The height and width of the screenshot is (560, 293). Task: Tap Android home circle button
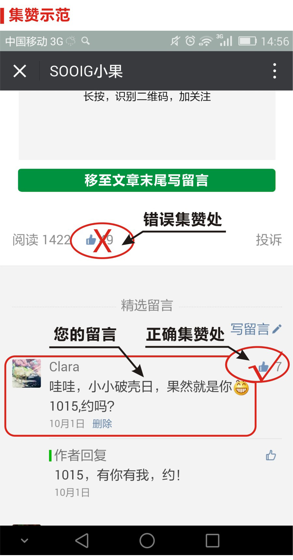[x=147, y=540]
